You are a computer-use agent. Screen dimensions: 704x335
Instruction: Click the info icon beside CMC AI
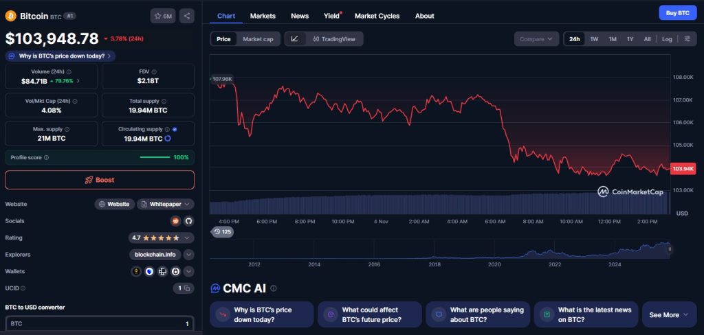coord(274,289)
